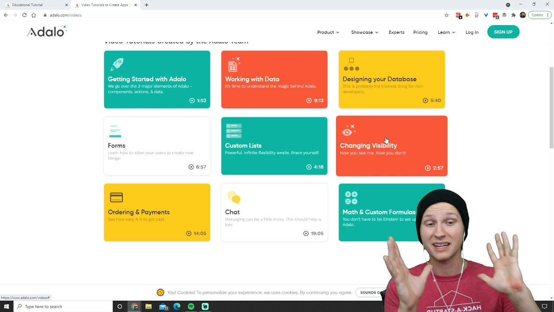Click the chat bubbles icon on Chat card
This screenshot has height=312, width=554.
234,198
